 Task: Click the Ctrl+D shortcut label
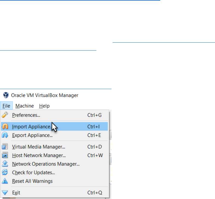pos(94,147)
